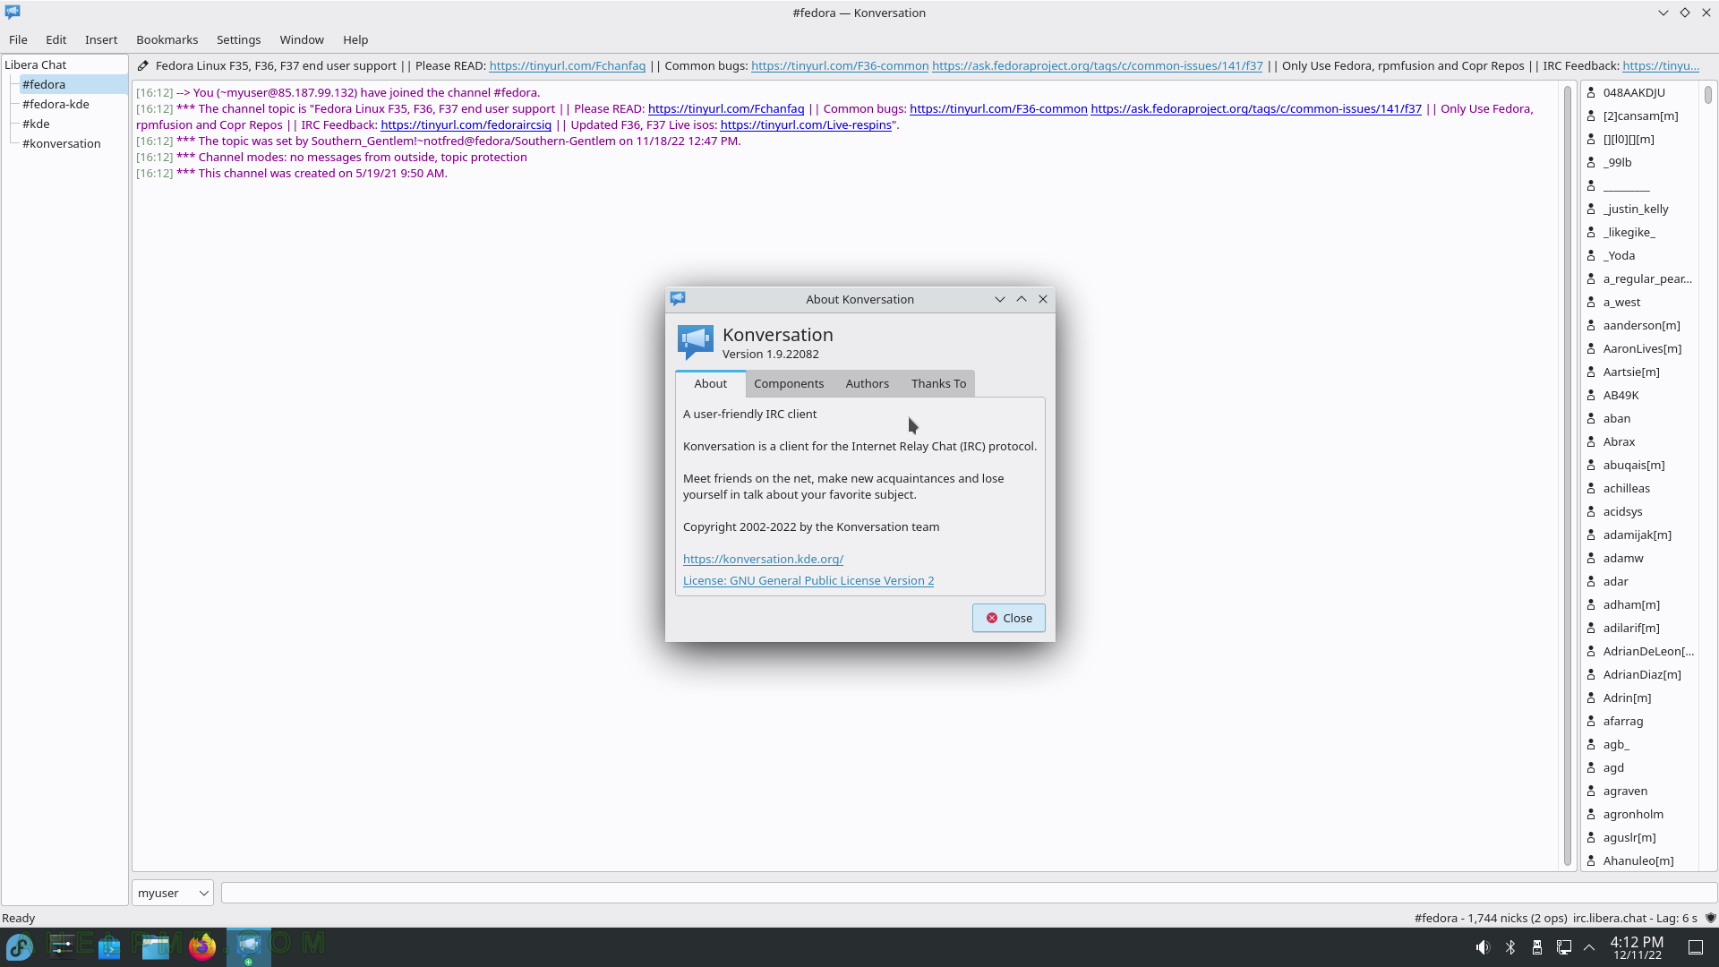Shade the About dialog with down chevron
This screenshot has width=1719, height=967.
point(1000,299)
